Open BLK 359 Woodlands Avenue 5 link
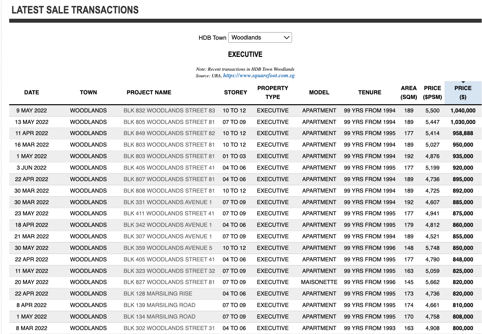 (168, 248)
